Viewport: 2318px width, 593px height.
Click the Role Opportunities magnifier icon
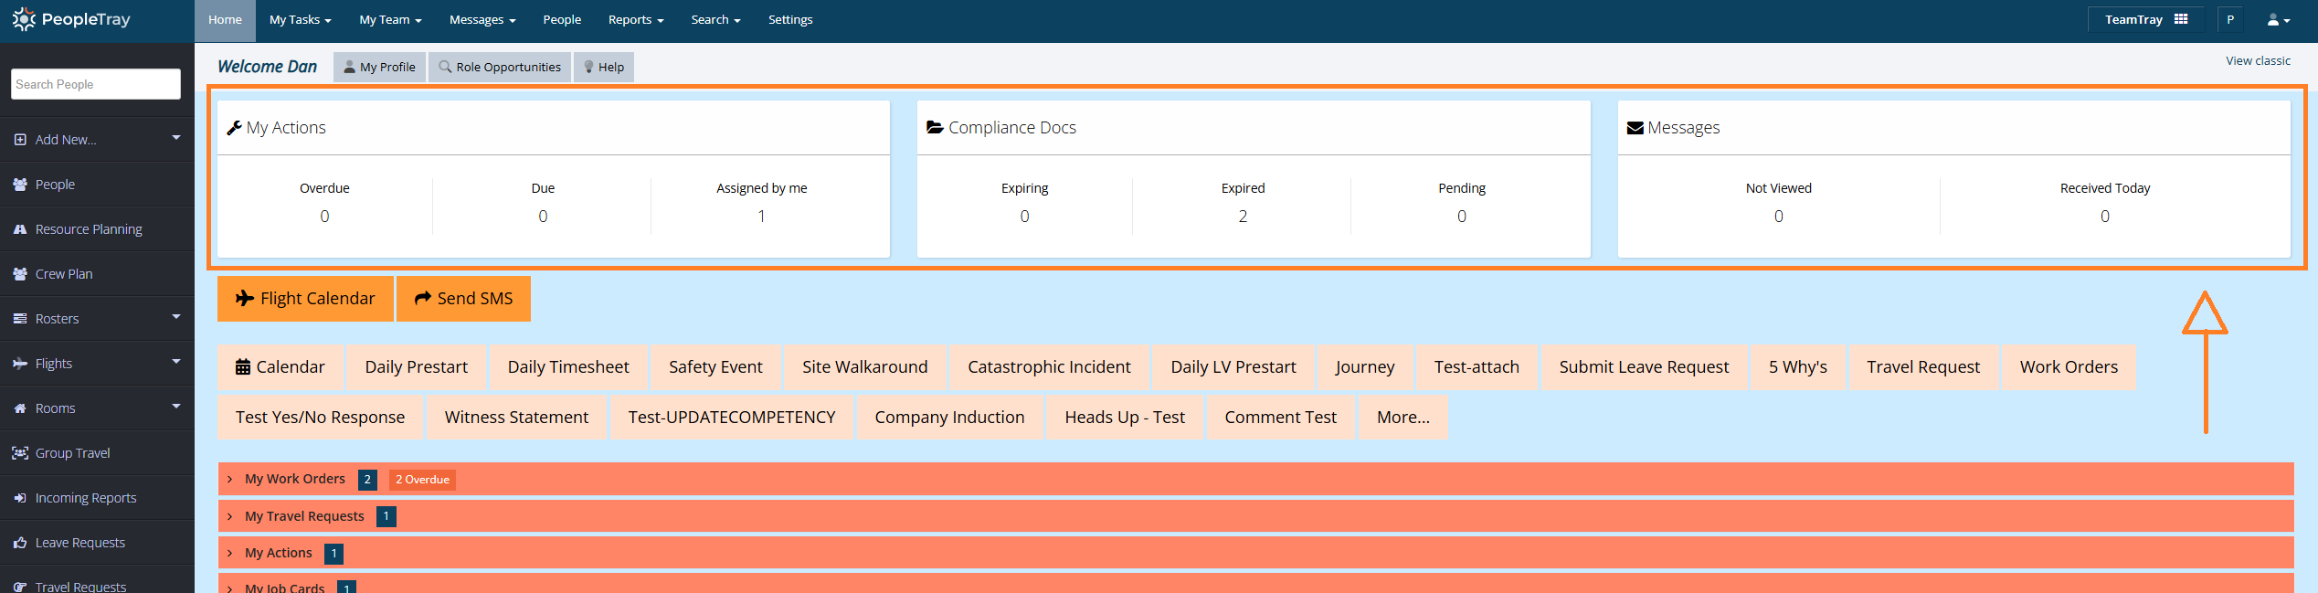point(445,67)
